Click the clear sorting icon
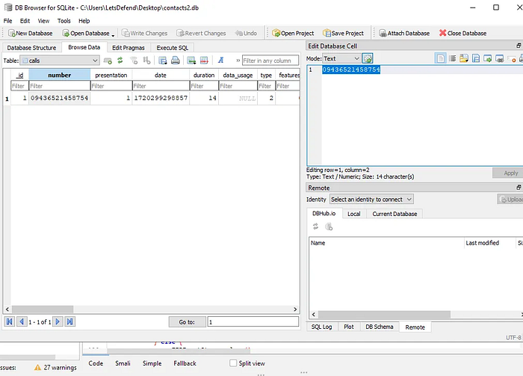 pyautogui.click(x=146, y=61)
